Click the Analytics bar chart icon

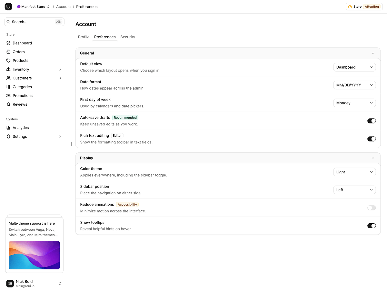[x=8, y=128]
